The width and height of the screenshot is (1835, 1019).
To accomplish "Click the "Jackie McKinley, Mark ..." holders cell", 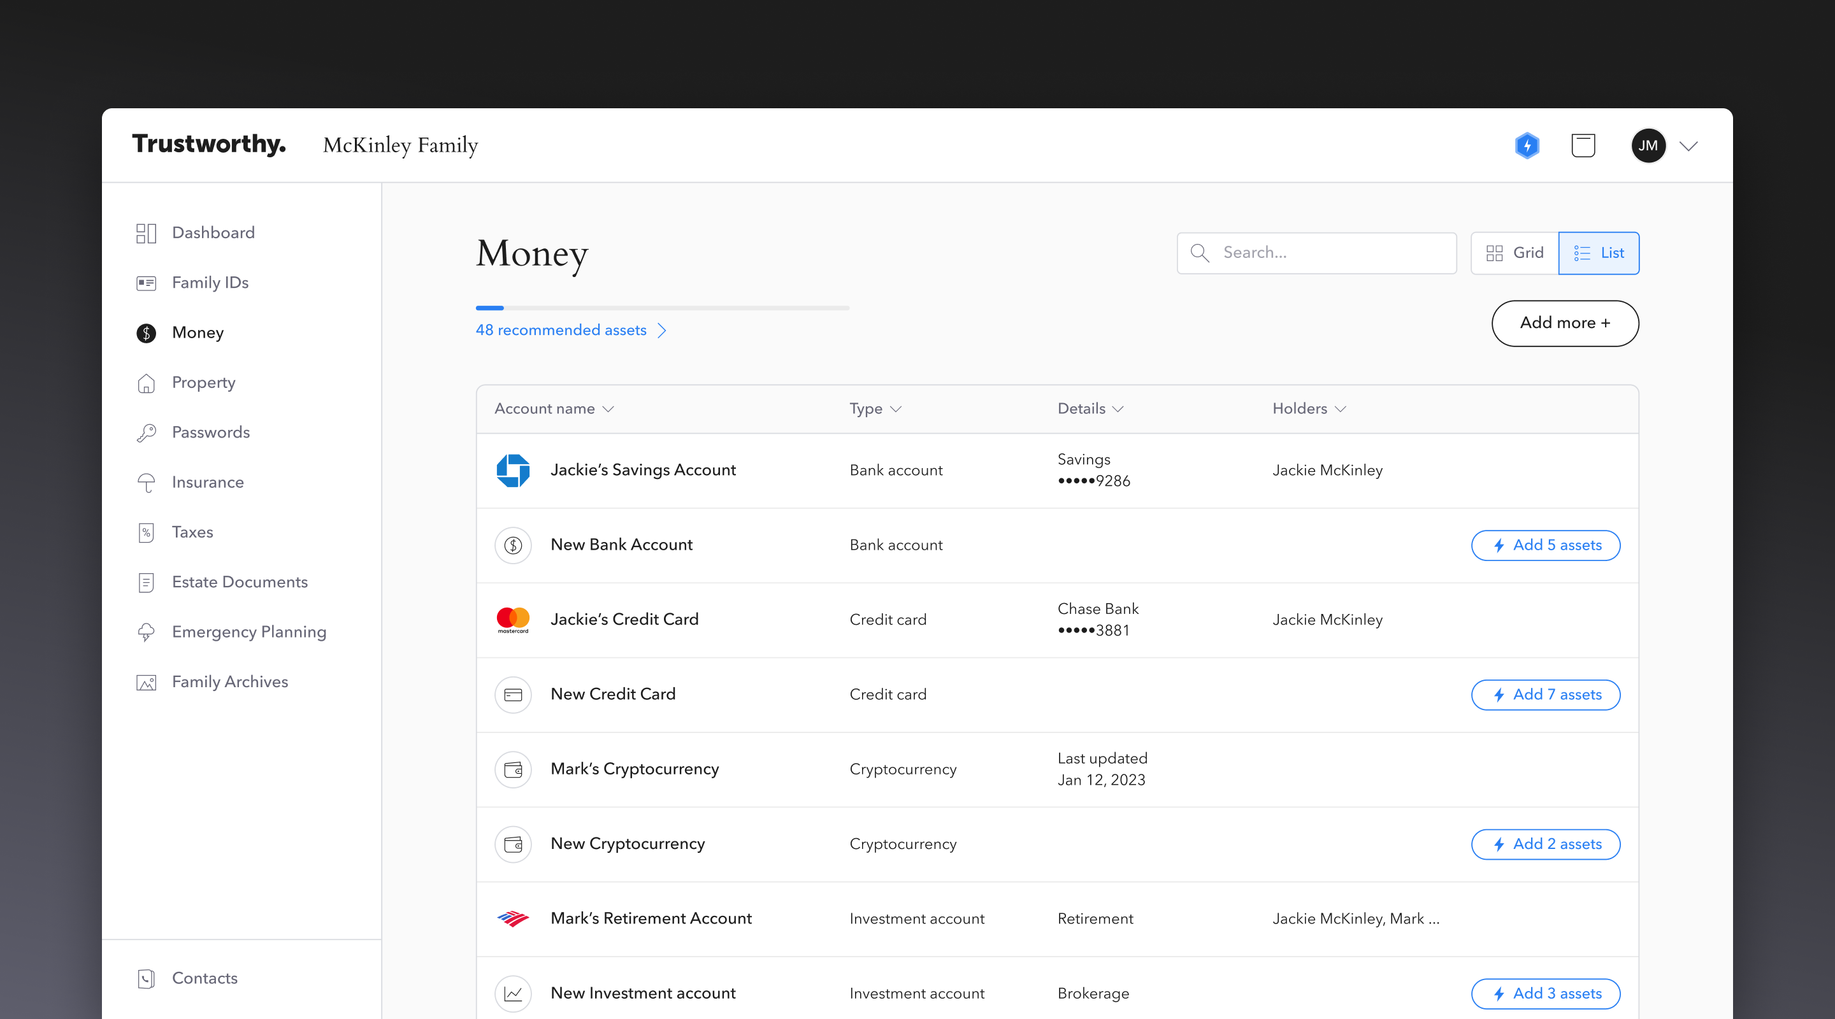I will pyautogui.click(x=1356, y=918).
